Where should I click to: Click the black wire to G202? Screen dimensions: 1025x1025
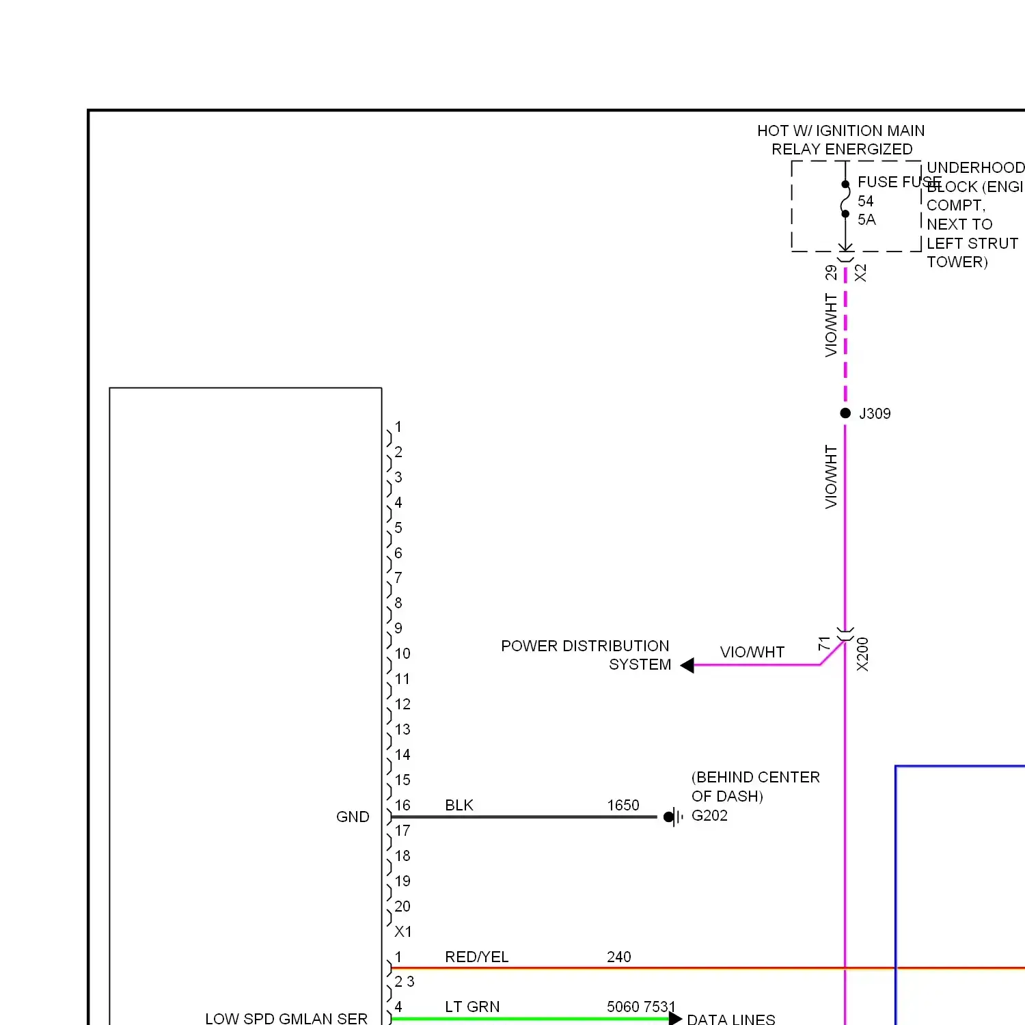point(524,817)
